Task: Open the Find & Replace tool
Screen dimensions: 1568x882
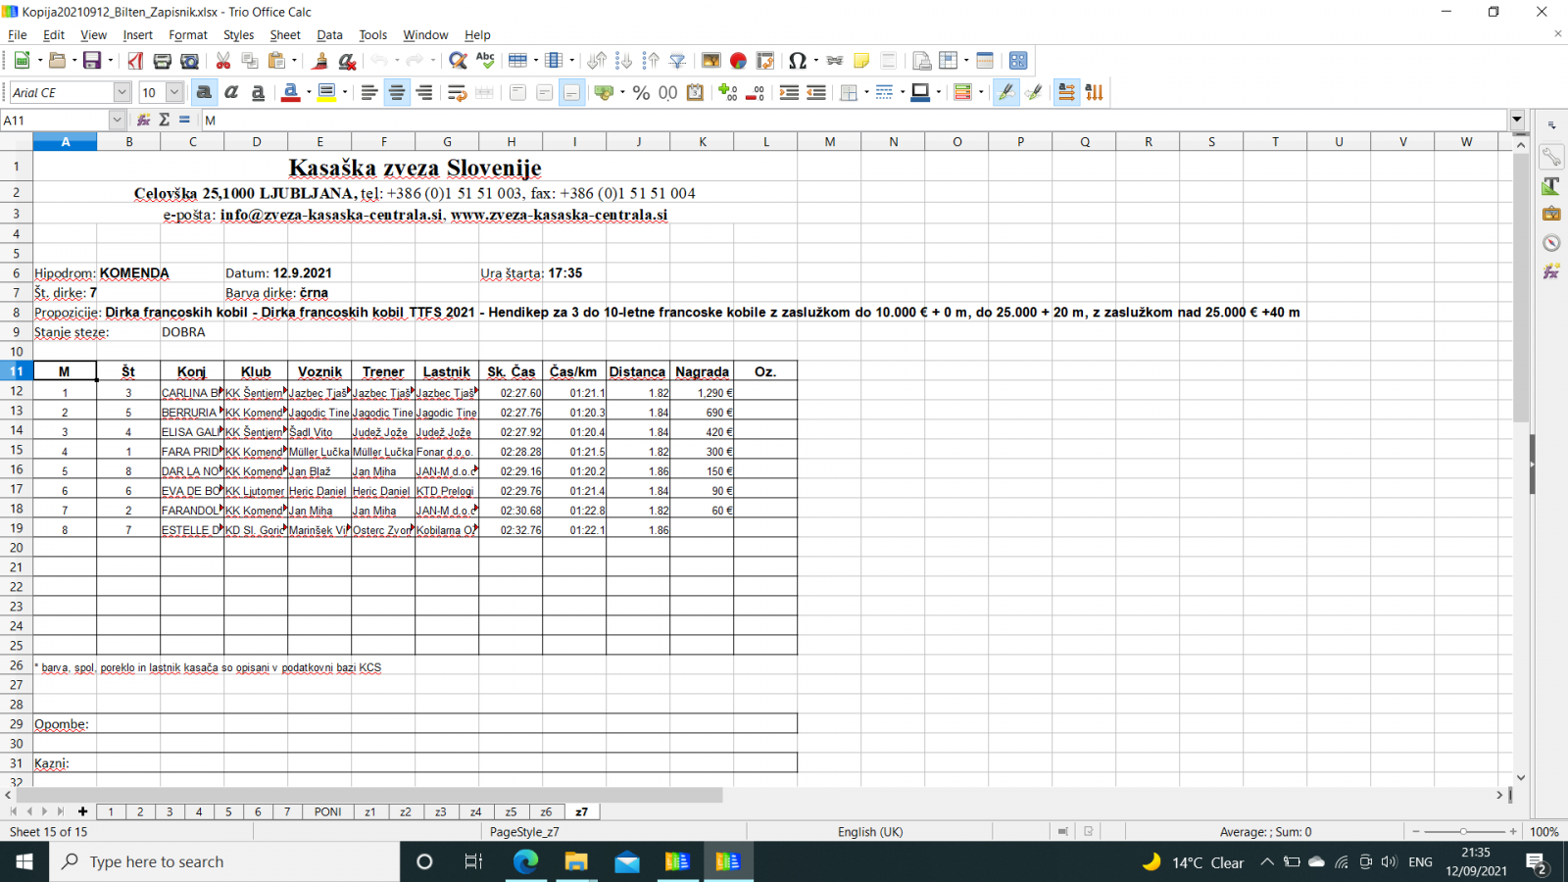Action: [x=457, y=61]
